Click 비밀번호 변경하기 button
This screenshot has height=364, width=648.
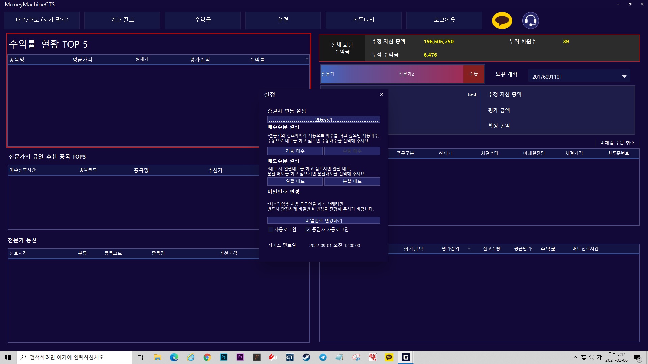[x=323, y=220]
